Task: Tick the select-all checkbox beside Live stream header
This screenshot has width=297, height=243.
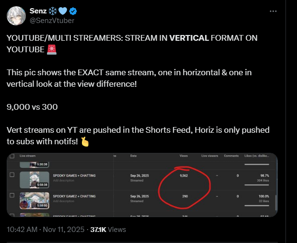Action: tap(12, 156)
